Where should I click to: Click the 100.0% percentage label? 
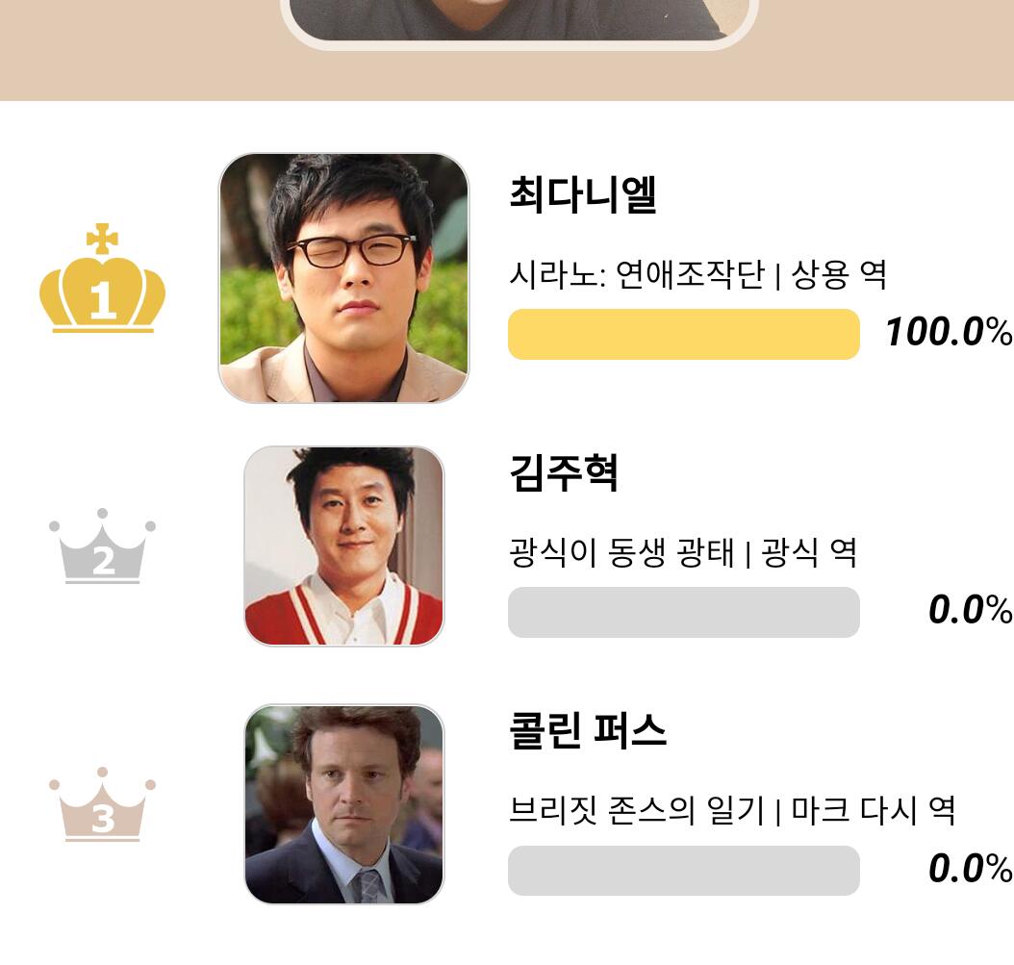point(948,334)
